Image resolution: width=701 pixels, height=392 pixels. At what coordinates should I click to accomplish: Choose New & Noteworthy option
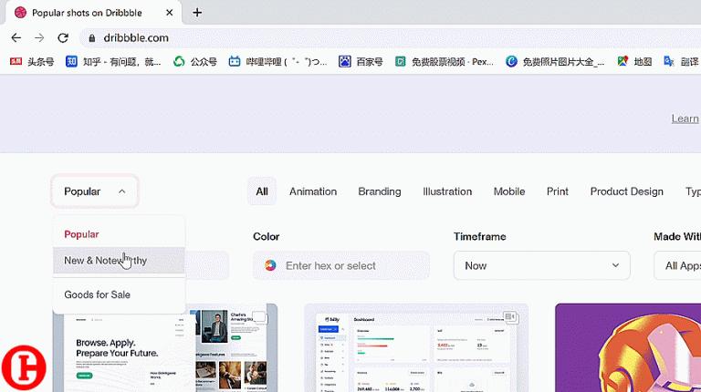click(x=119, y=261)
